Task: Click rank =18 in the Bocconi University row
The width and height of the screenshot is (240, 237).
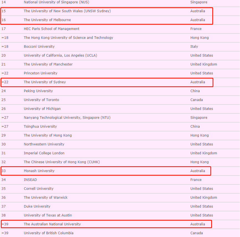Action: (x=5, y=47)
